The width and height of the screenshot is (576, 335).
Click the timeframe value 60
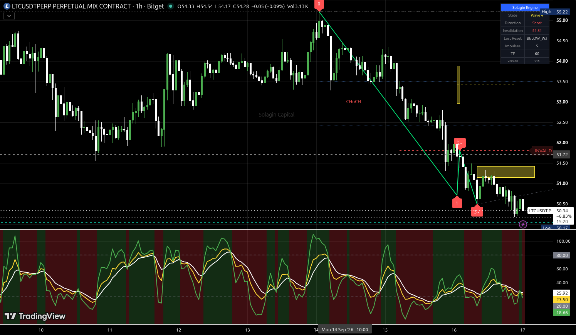[537, 54]
